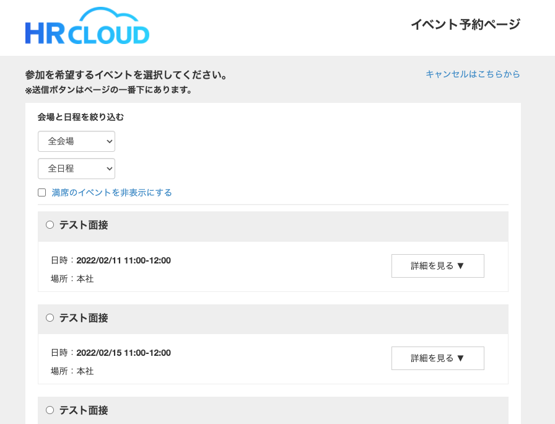Click the date text 2022/02/15 11:00-12:00

click(x=123, y=353)
